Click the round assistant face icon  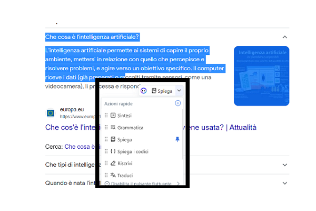(143, 91)
